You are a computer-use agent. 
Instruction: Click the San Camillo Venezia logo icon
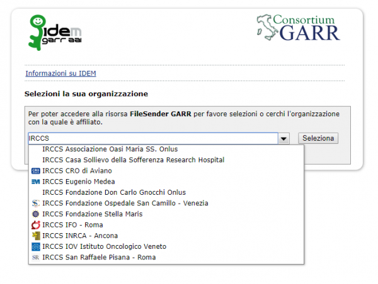coord(36,203)
